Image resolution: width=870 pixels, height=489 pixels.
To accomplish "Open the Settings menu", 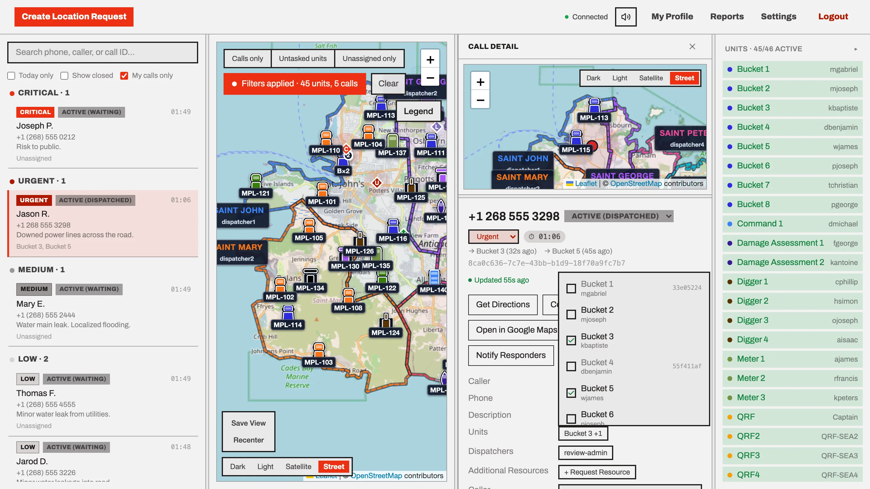I will [x=778, y=17].
